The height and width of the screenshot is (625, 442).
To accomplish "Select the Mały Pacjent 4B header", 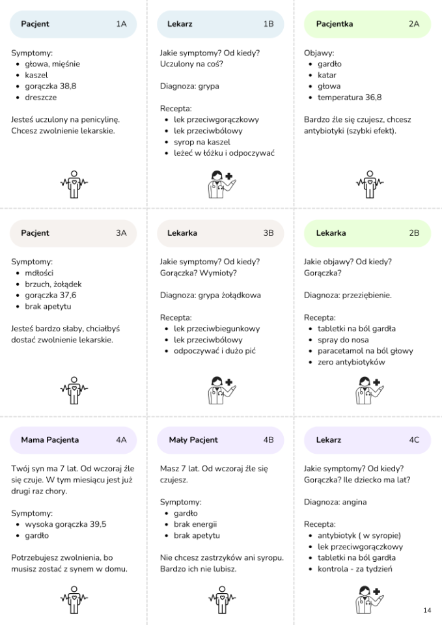I will point(221,440).
